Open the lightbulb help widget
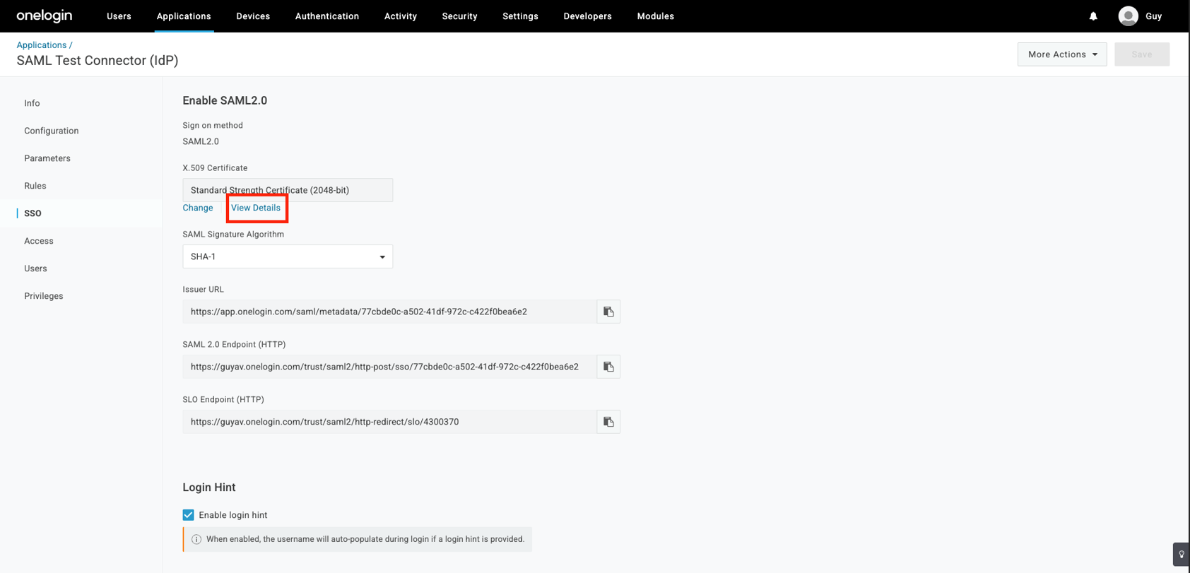1190x573 pixels. coord(1182,555)
